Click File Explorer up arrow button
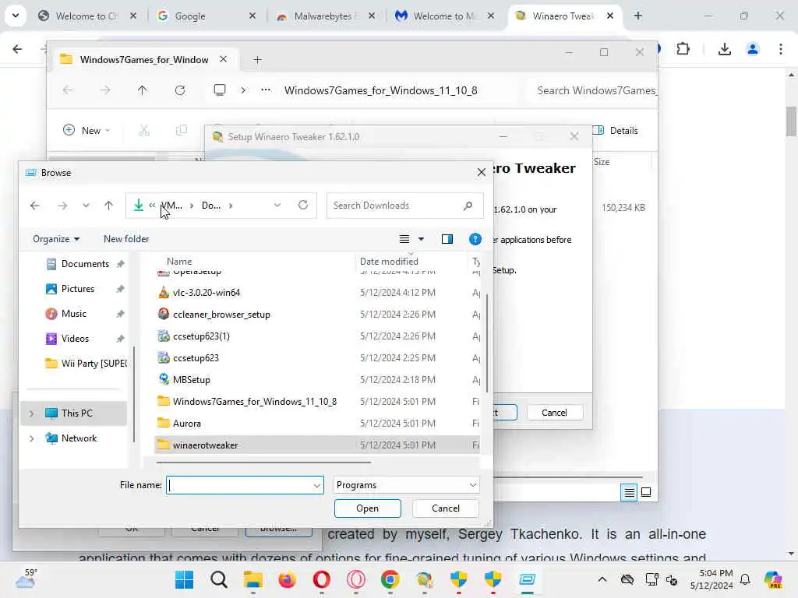Viewport: 798px width, 598px height. [x=142, y=90]
